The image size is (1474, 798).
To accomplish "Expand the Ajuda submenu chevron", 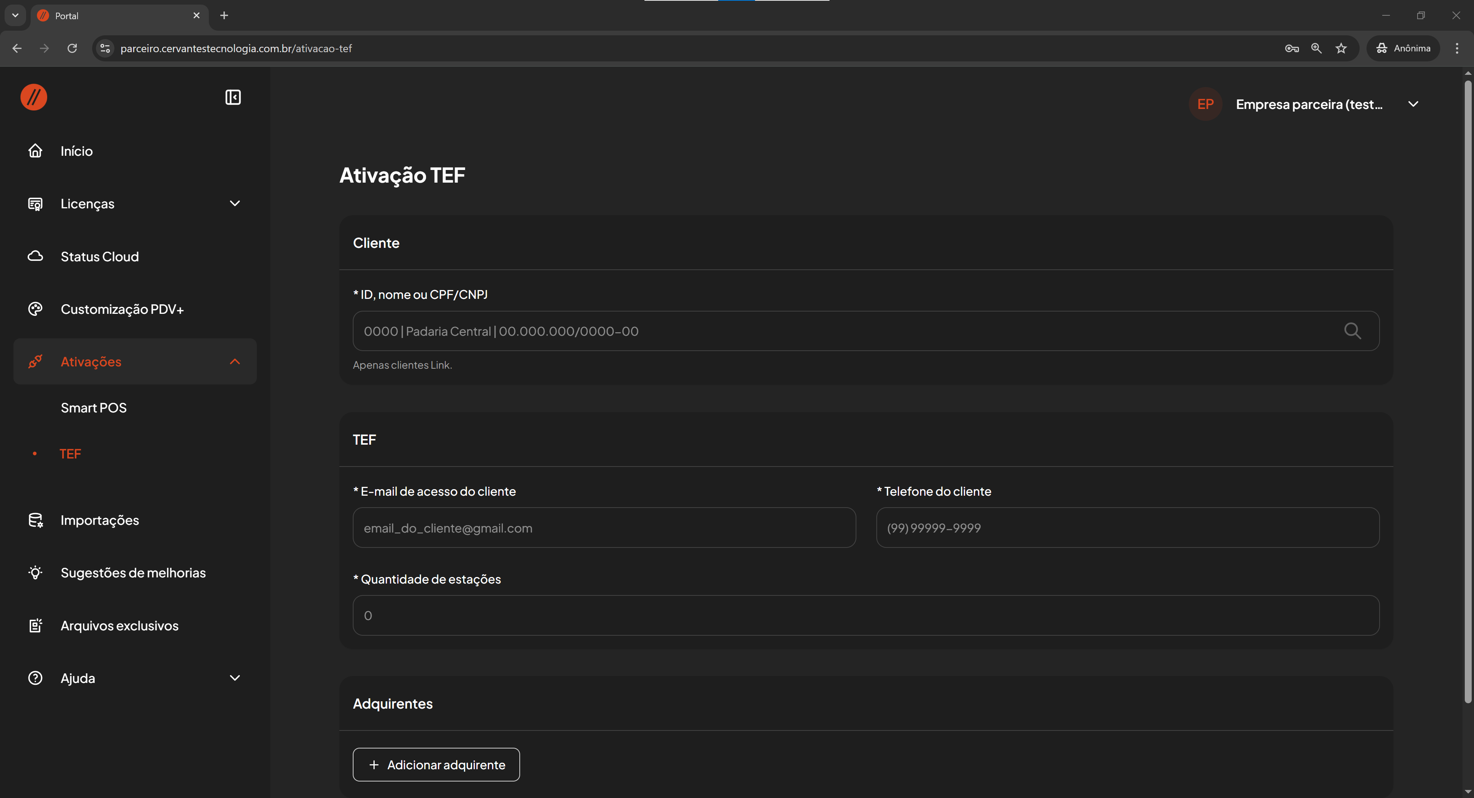I will click(x=235, y=678).
